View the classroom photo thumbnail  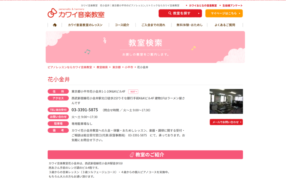[226, 101]
